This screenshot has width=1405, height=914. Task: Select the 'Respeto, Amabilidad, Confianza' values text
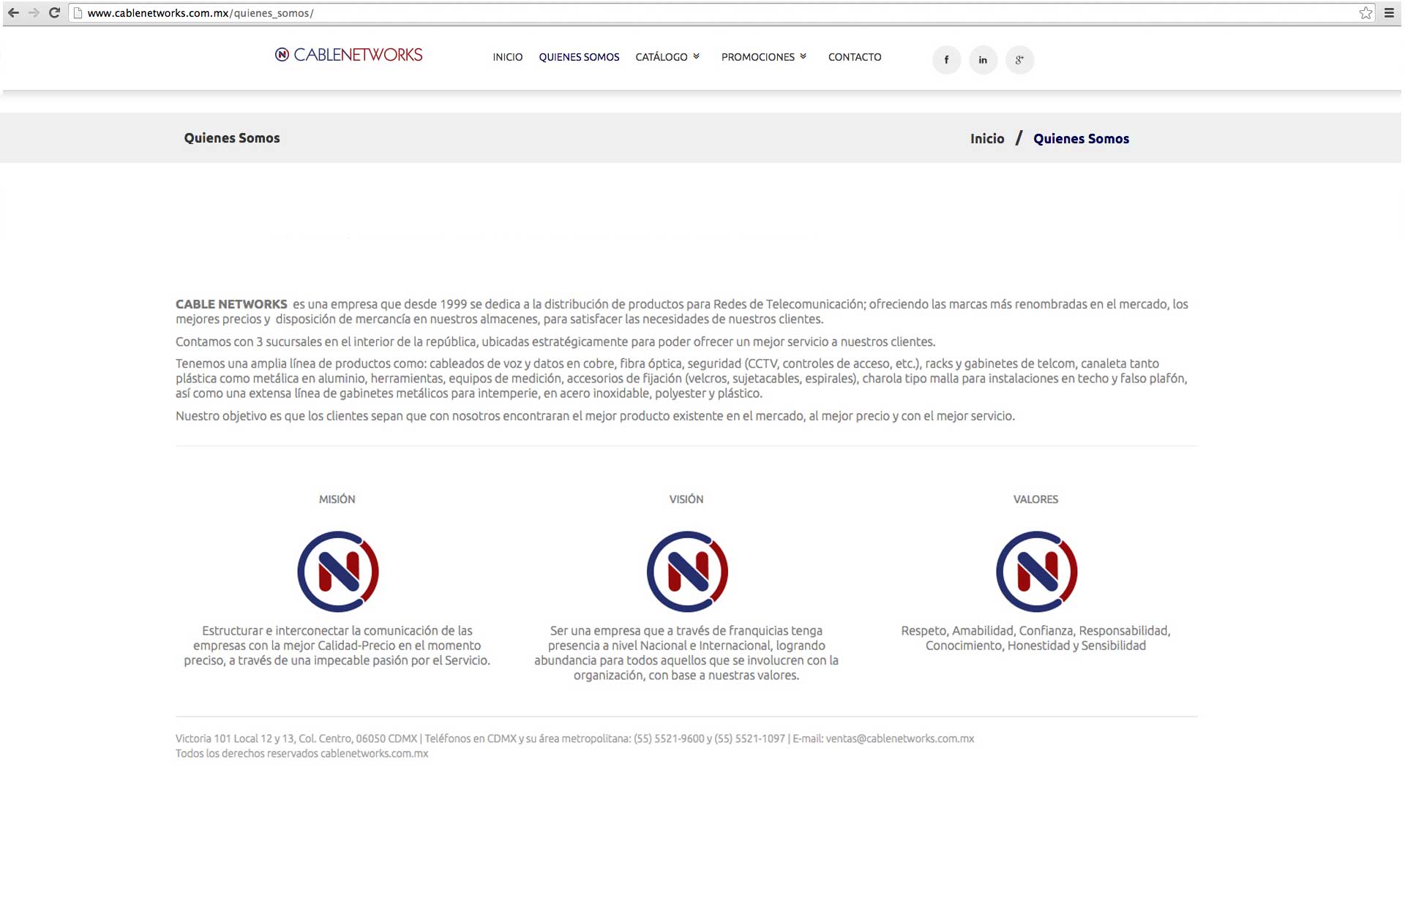pyautogui.click(x=1035, y=638)
